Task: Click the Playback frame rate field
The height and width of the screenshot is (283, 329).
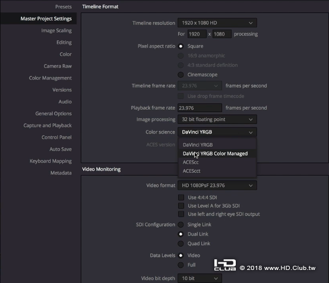Action: click(200, 108)
